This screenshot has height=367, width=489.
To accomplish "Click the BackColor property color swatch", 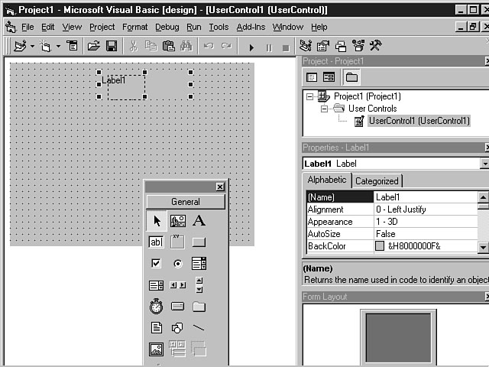I will click(x=380, y=246).
